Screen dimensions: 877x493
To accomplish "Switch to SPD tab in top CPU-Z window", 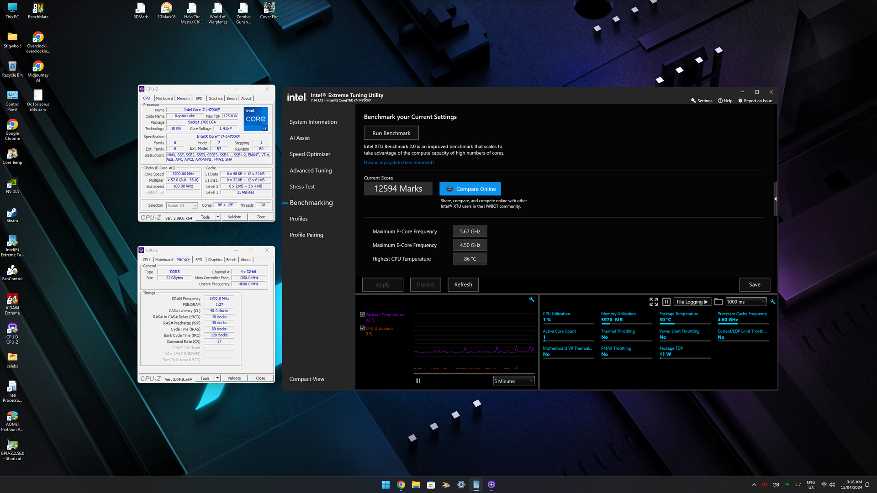I will point(199,98).
